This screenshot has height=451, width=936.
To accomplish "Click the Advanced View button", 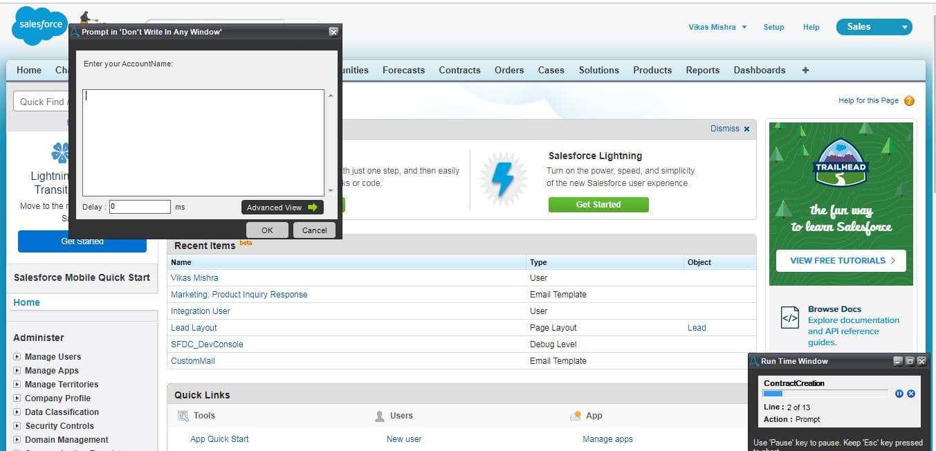I will [282, 208].
